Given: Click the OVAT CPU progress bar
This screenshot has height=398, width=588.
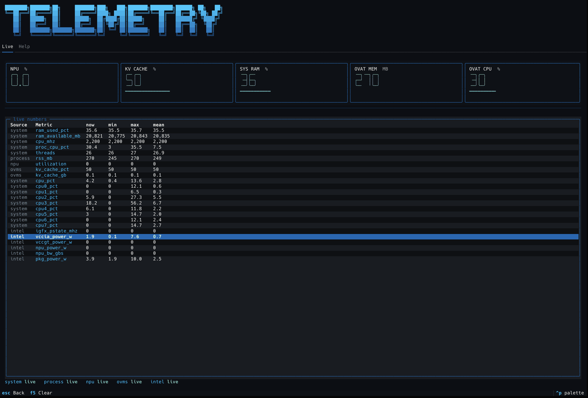Looking at the screenshot, I should (483, 91).
